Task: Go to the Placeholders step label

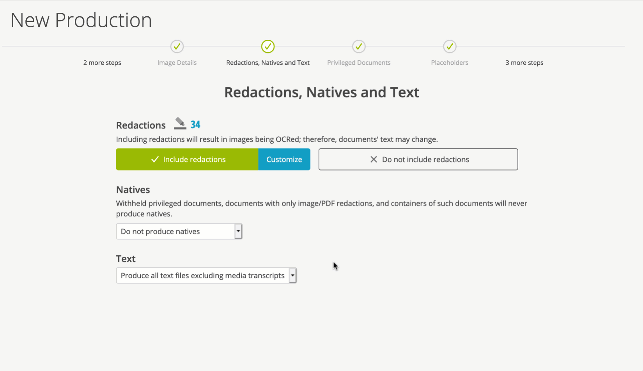Action: point(450,63)
